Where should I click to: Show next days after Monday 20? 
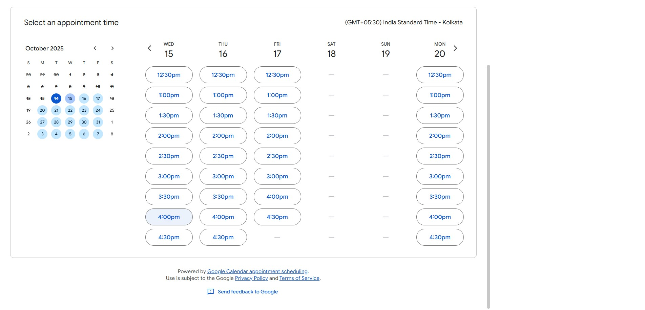pos(455,48)
